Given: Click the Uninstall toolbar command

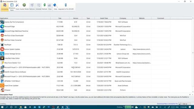Looking at the screenshot, I should pos(38,7).
